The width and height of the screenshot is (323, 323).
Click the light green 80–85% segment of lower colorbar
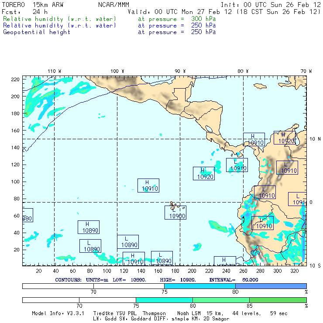(x=221, y=300)
